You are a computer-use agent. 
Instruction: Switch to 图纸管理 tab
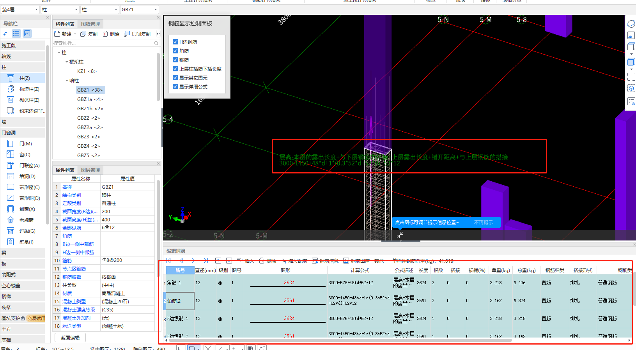coord(90,24)
